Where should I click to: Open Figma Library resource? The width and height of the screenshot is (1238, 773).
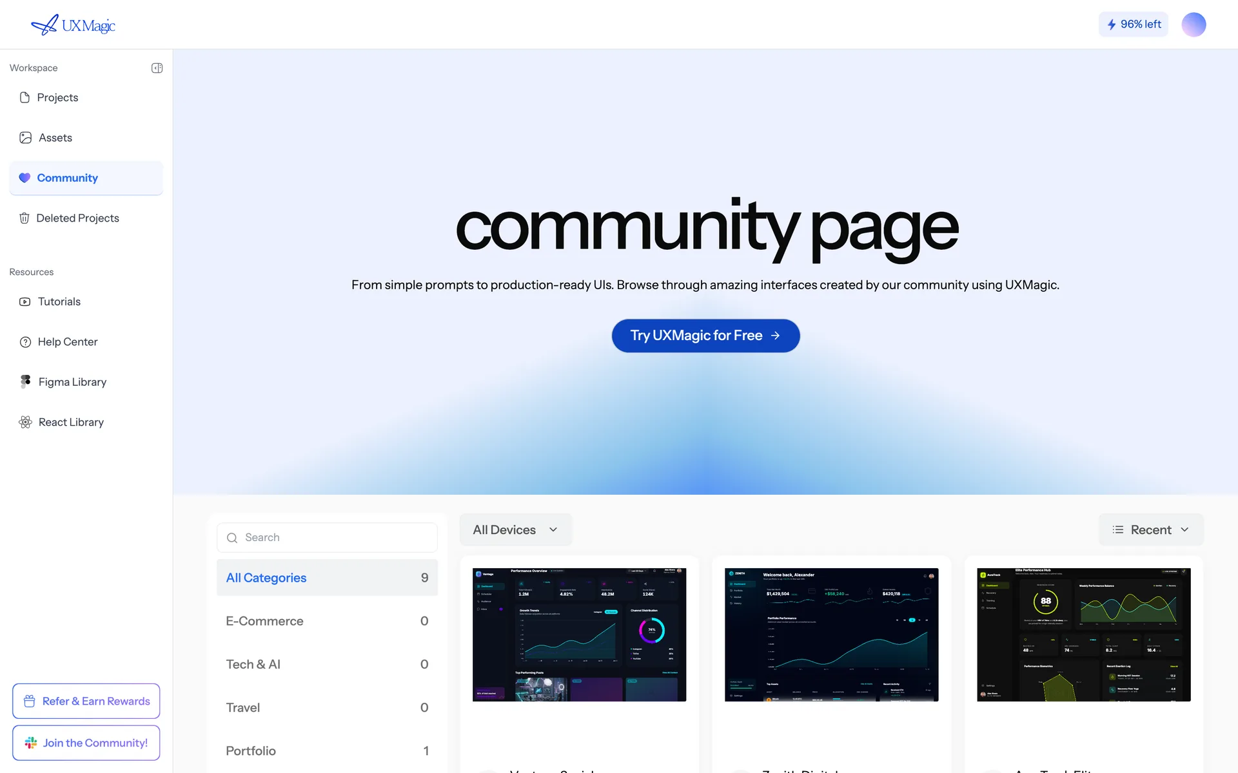pos(86,382)
